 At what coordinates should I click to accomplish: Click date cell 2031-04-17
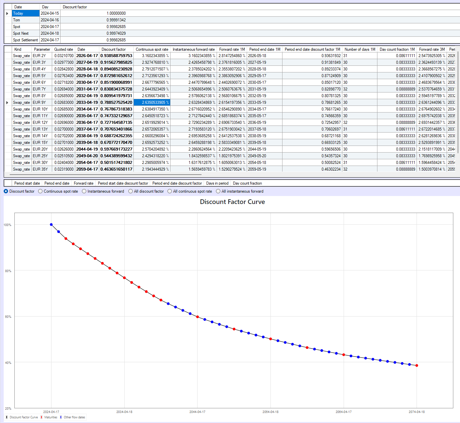87,89
